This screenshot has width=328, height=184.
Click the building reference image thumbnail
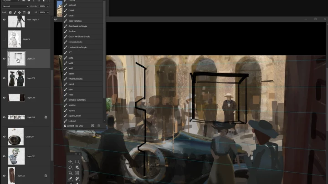60,8
